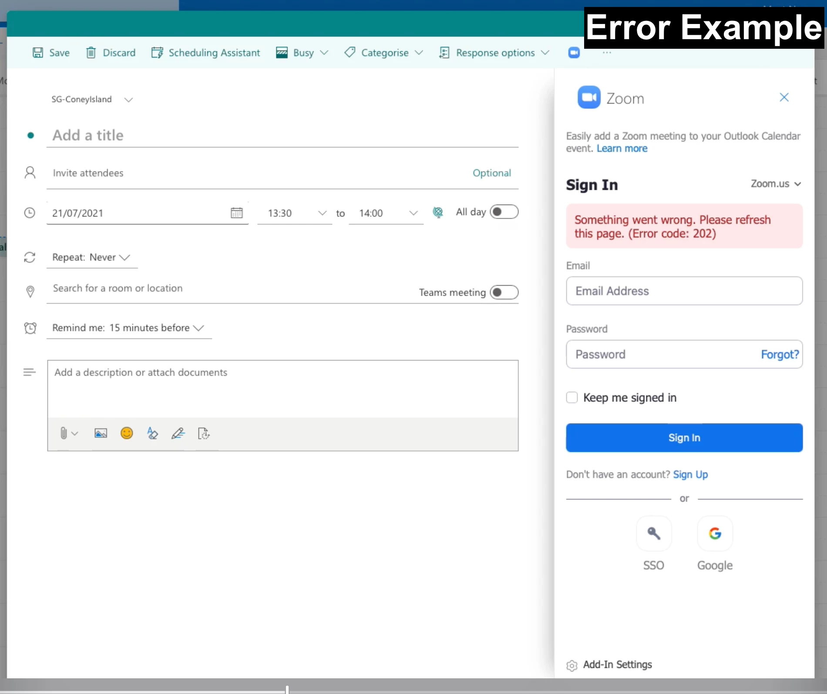
Task: Click the Response options form icon
Action: tap(444, 53)
